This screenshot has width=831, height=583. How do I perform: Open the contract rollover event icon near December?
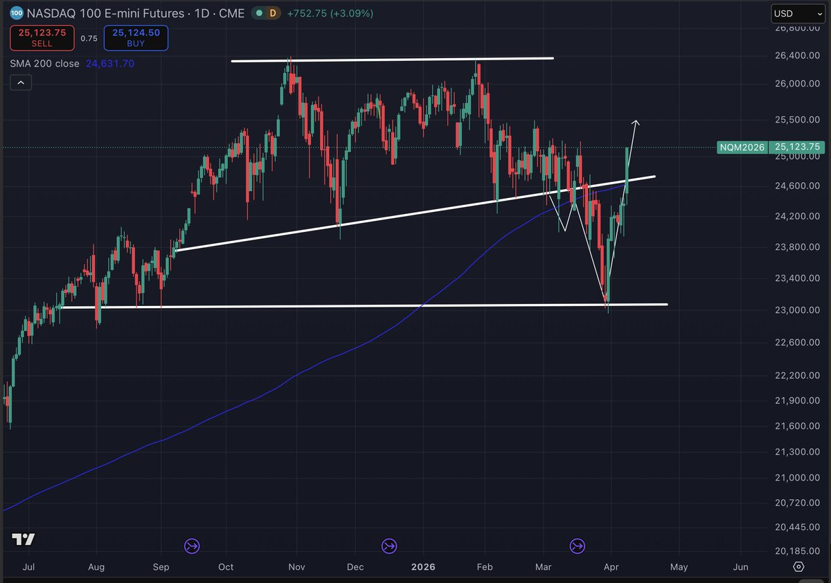[x=390, y=546]
